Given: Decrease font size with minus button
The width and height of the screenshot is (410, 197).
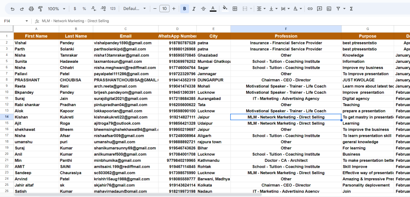Looking at the screenshot, I should (155, 9).
